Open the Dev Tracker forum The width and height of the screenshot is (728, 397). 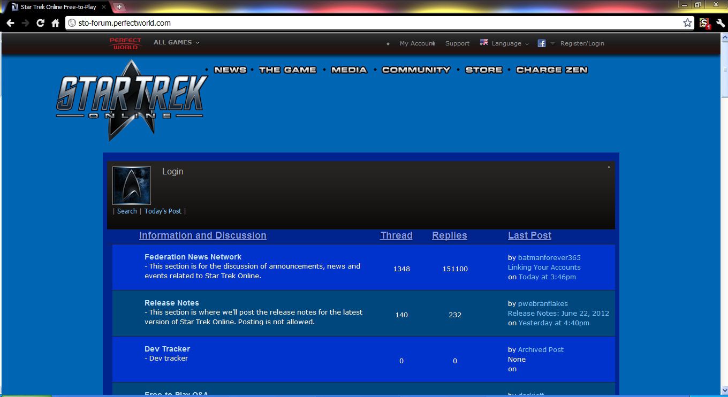168,349
